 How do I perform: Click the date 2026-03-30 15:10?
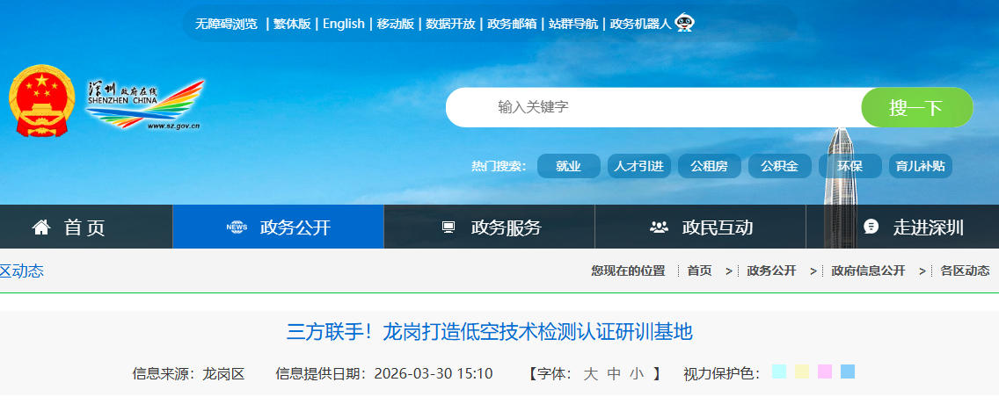click(434, 373)
